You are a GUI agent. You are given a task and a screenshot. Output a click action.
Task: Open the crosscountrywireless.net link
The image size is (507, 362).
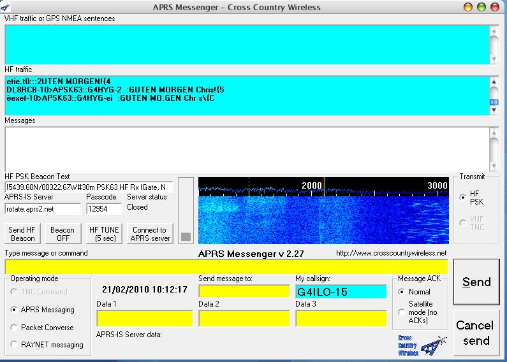point(391,253)
